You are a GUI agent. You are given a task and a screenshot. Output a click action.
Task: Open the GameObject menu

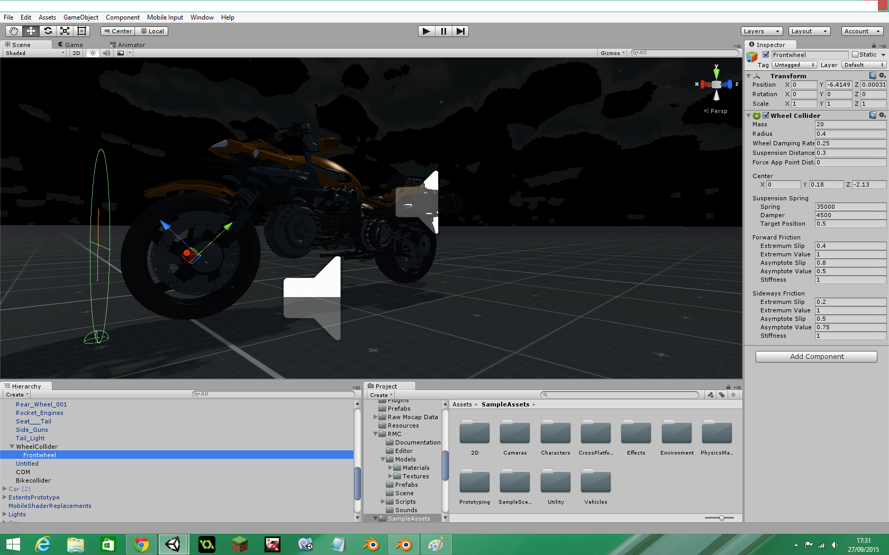tap(80, 17)
